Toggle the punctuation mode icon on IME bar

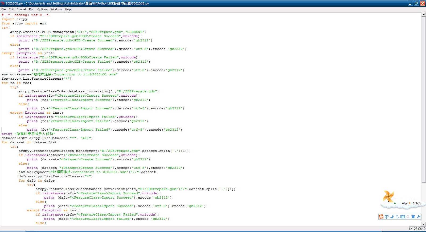pos(397,217)
